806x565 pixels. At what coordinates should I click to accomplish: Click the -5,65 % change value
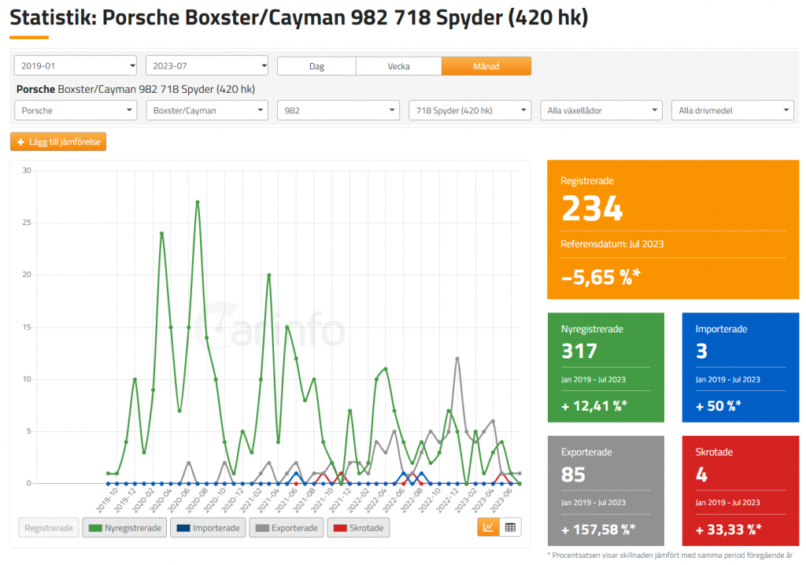pyautogui.click(x=601, y=278)
